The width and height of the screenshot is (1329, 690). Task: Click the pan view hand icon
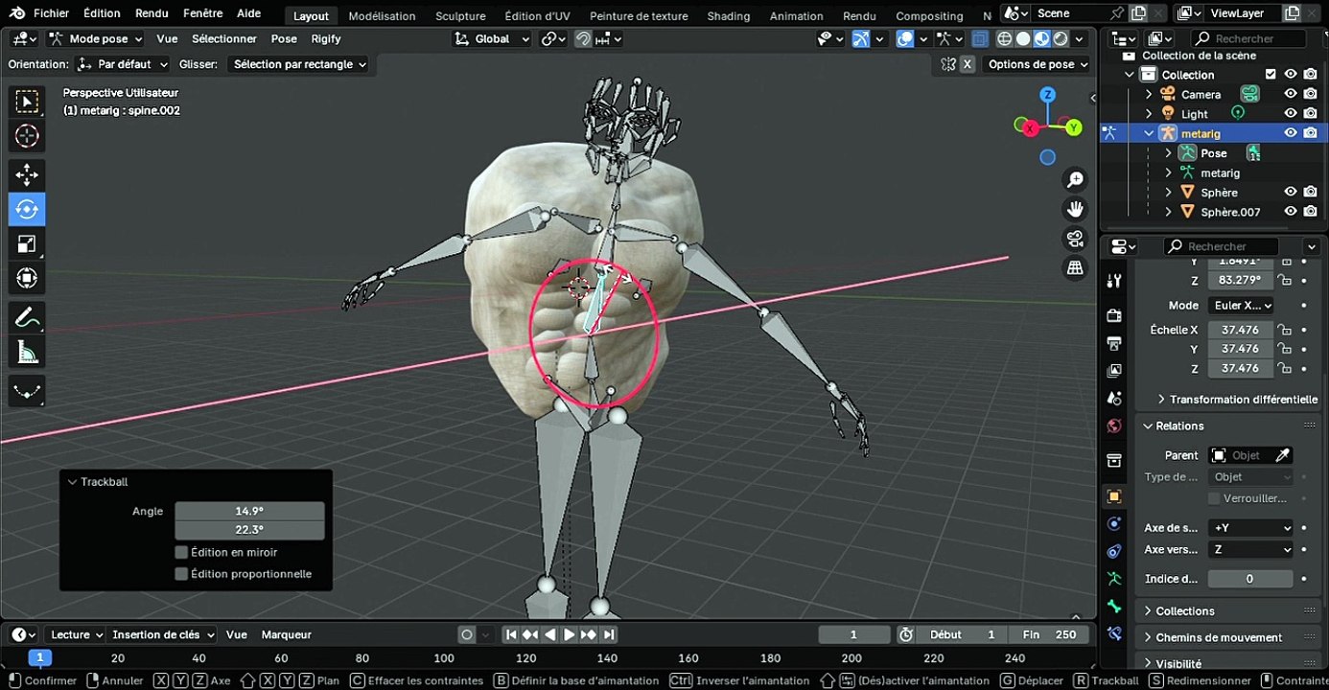(x=1075, y=209)
